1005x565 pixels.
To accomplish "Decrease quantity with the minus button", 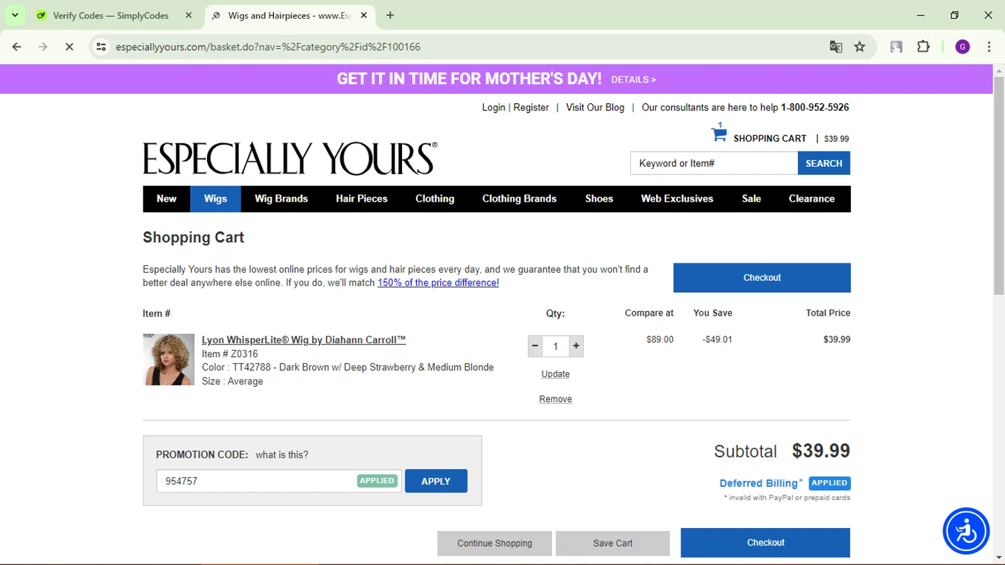I will coord(535,346).
